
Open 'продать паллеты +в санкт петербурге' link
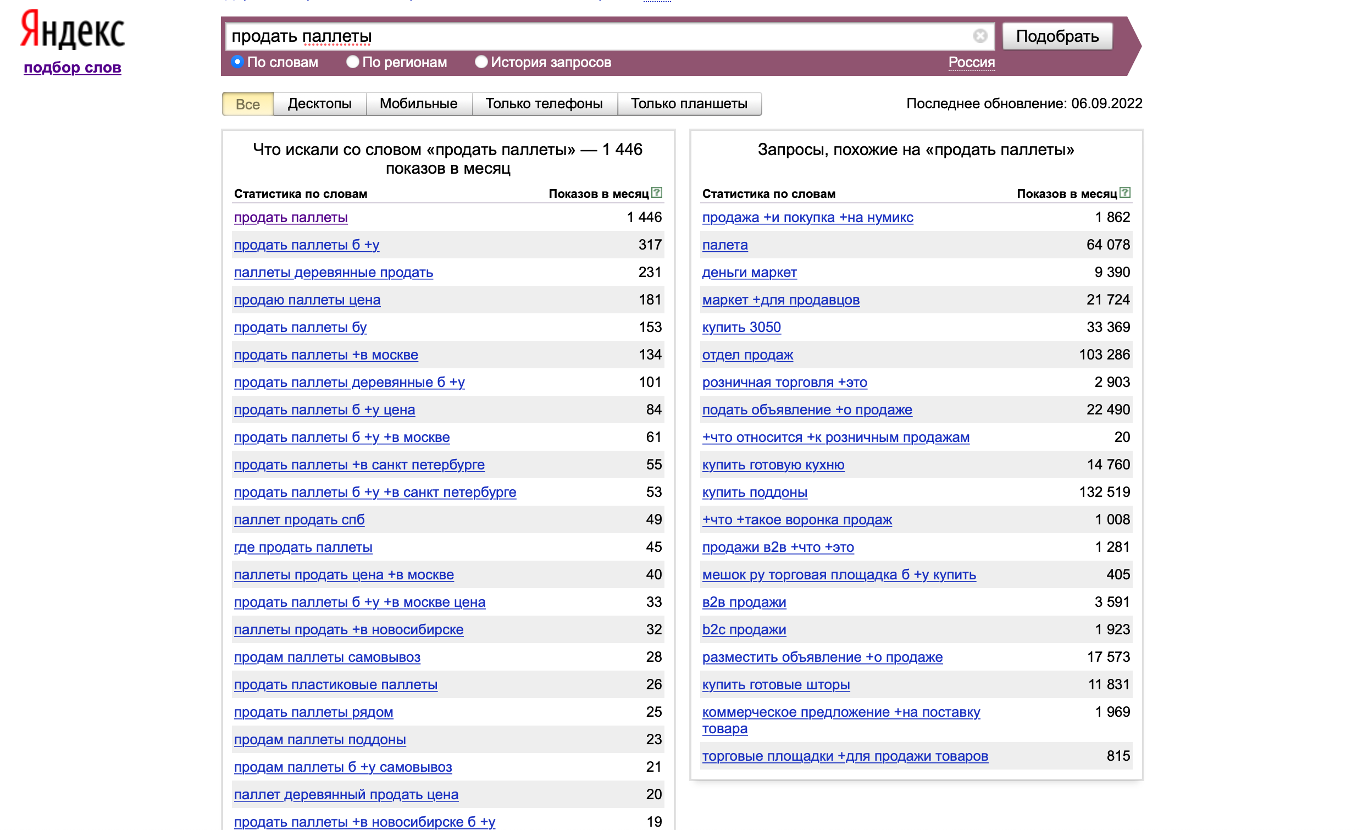pos(359,465)
